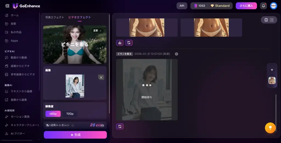Open Apps in the sidebar
The width and height of the screenshot is (281, 143).
(x=12, y=41)
